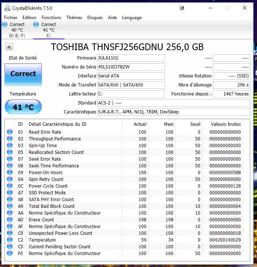
Task: Click the Caractéristiques field
Action: tap(174, 112)
